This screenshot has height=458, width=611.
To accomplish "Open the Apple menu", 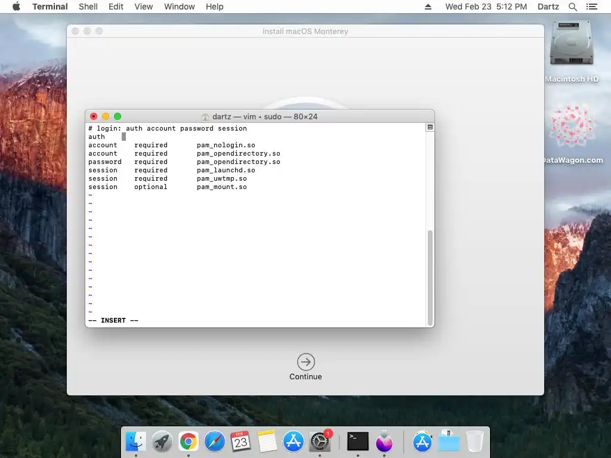I will [x=16, y=7].
